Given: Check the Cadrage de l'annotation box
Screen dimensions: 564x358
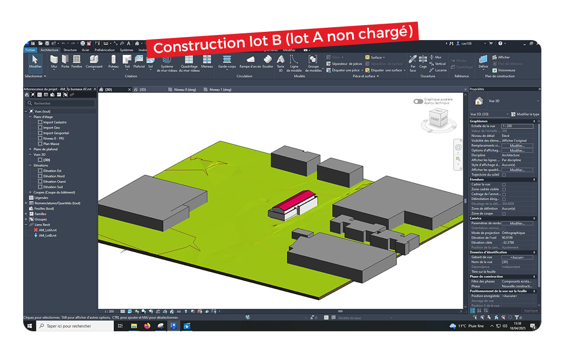Looking at the screenshot, I should pyautogui.click(x=504, y=195).
